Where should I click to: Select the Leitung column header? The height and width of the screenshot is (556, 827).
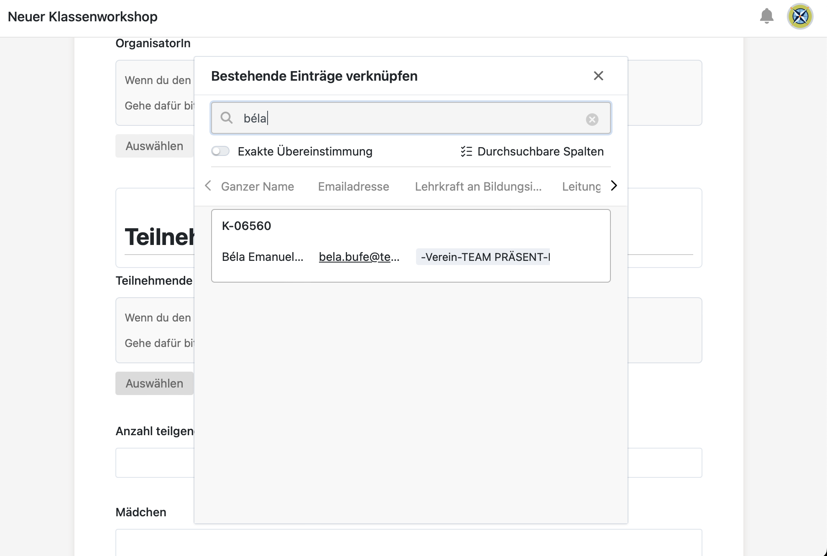581,186
